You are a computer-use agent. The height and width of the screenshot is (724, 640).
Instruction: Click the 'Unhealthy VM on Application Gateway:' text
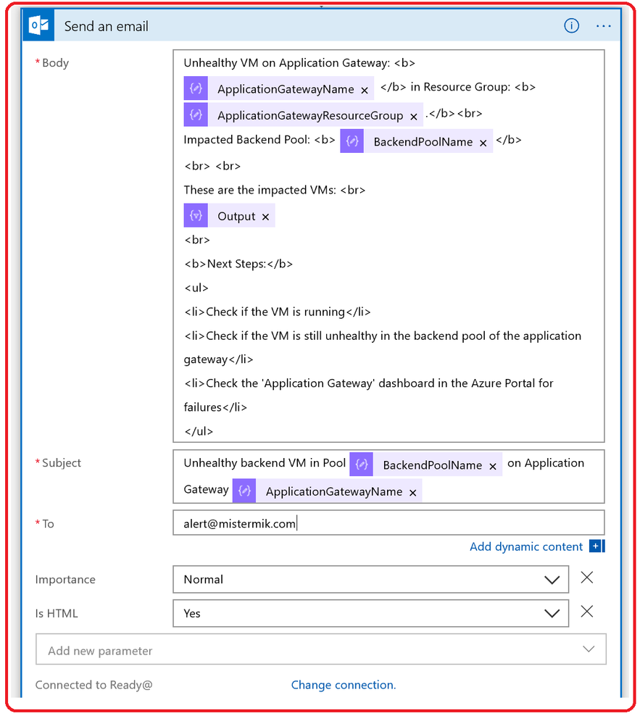(287, 63)
